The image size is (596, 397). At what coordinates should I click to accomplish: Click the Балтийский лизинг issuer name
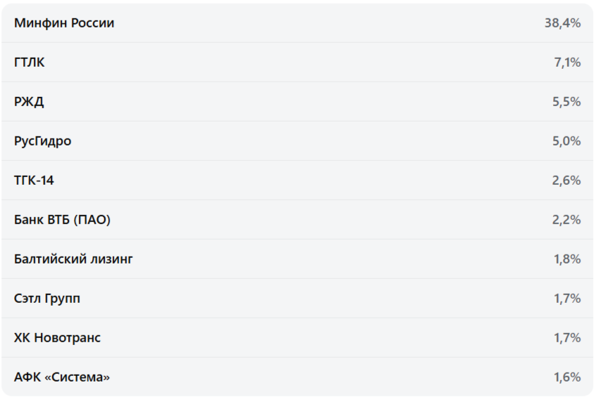coord(73,259)
